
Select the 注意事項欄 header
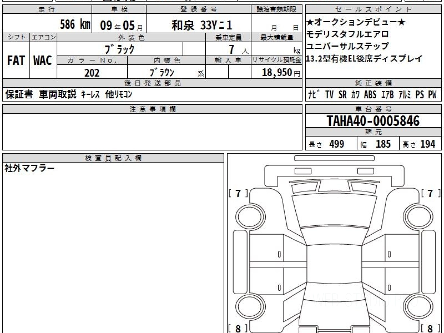coord(152,109)
